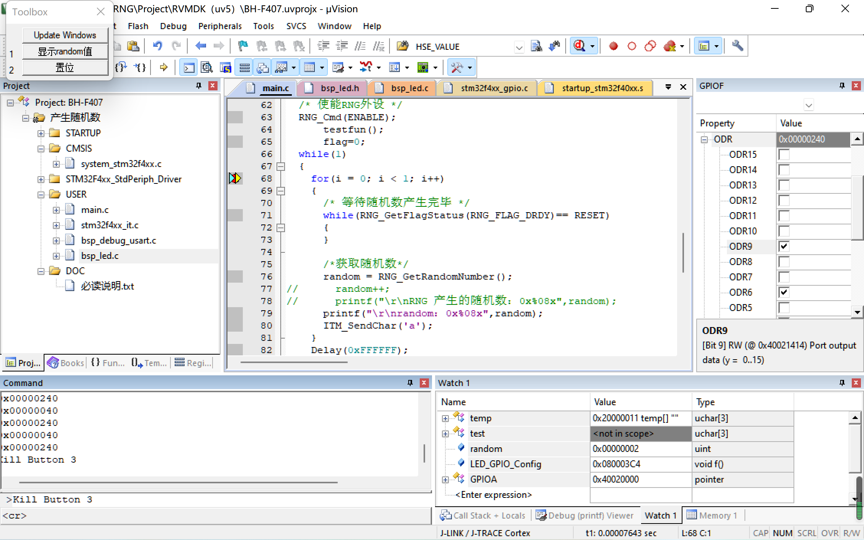Click the Command Window toolbar icon
Viewport: 864px width, 540px height.
189,68
